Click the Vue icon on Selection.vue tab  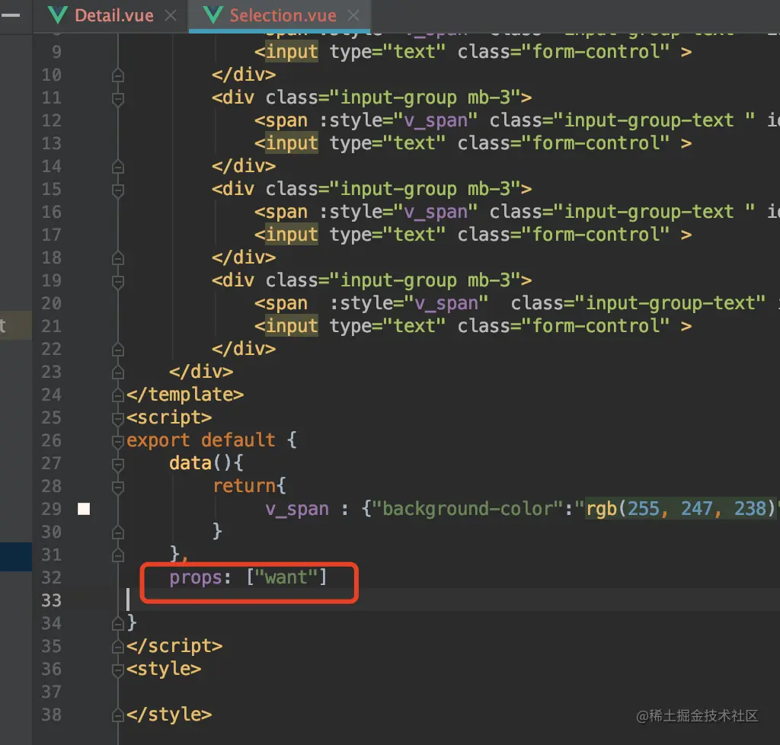point(213,15)
